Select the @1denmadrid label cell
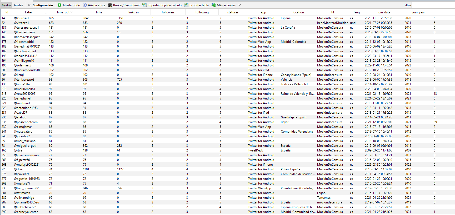This screenshot has width=455, height=215. pyautogui.click(x=24, y=42)
